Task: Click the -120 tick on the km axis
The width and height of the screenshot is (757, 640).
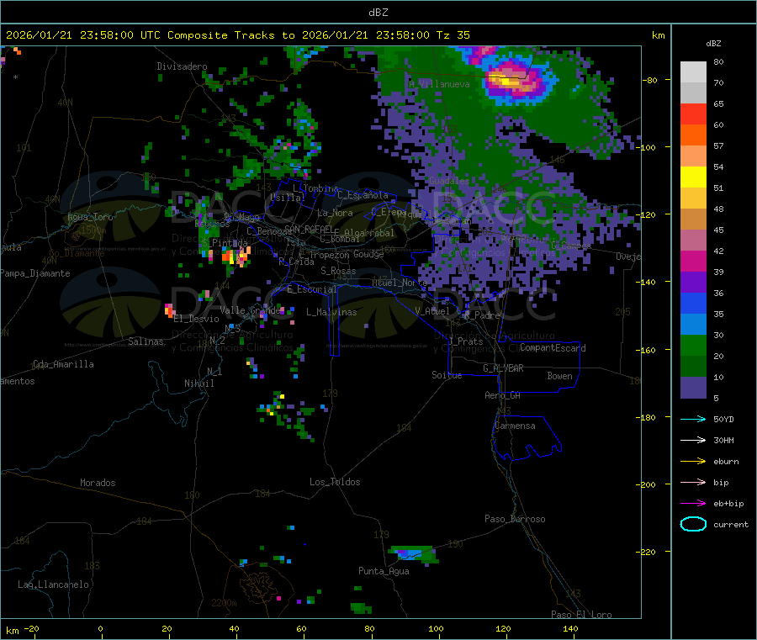Action: coord(648,214)
